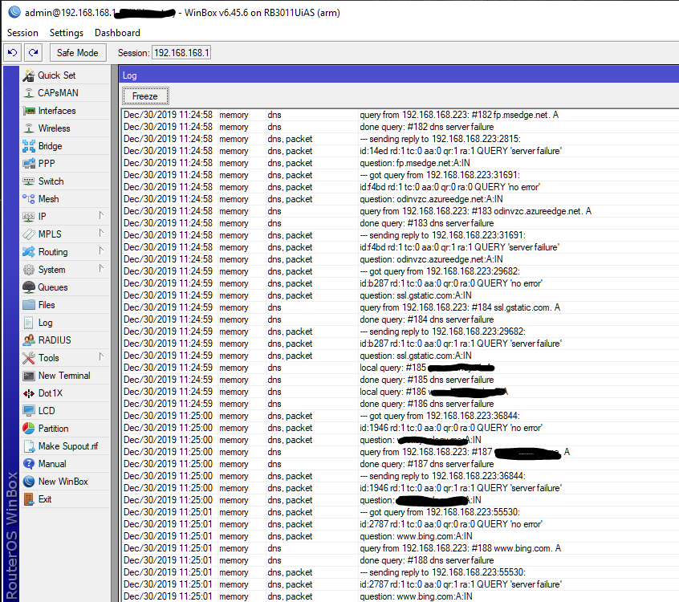Expand the Routing submenu arrow

[101, 250]
